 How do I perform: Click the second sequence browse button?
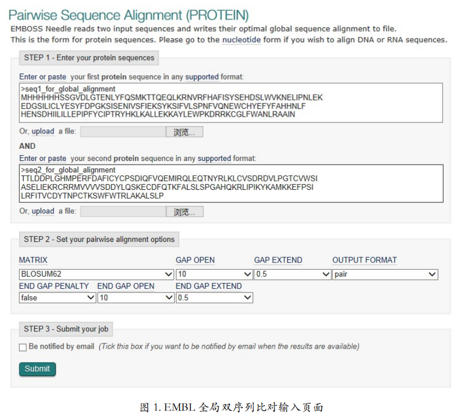[185, 211]
